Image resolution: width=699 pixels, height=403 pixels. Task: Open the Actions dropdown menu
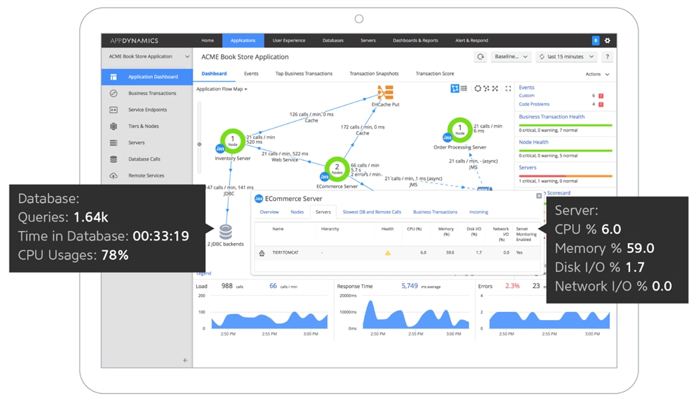coord(597,74)
